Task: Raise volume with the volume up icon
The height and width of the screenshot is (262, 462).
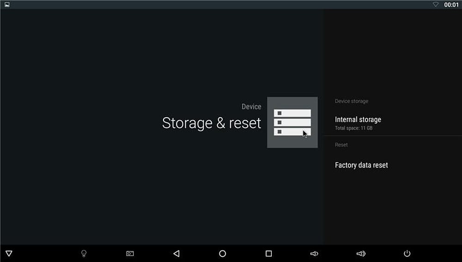Action: 361,253
